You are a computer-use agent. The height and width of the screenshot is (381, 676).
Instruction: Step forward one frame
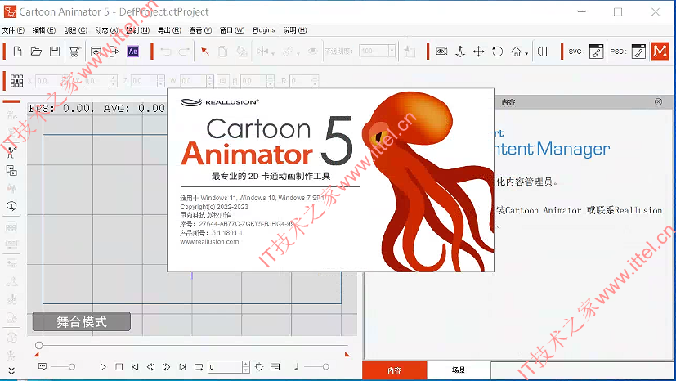[167, 367]
